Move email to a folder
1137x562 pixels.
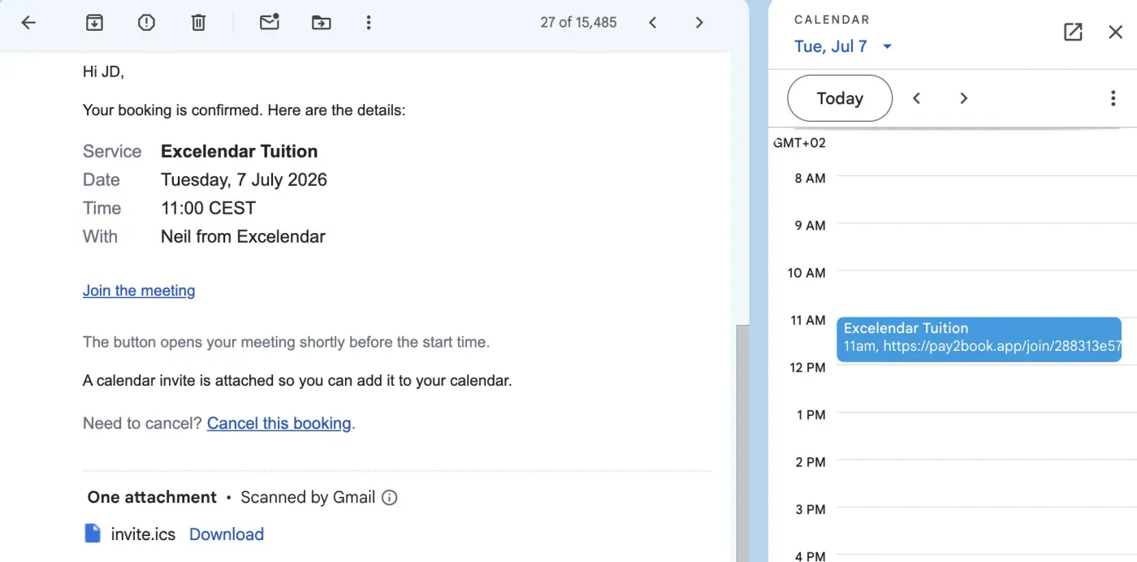pos(322,23)
